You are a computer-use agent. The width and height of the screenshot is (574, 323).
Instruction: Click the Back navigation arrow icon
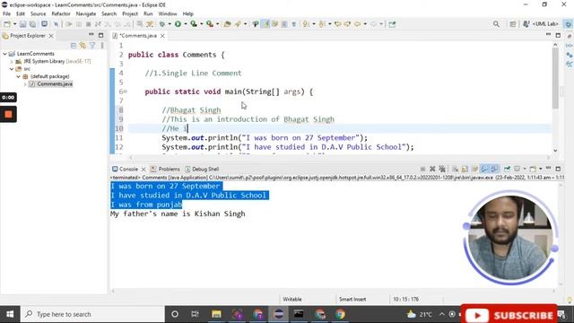pos(357,24)
